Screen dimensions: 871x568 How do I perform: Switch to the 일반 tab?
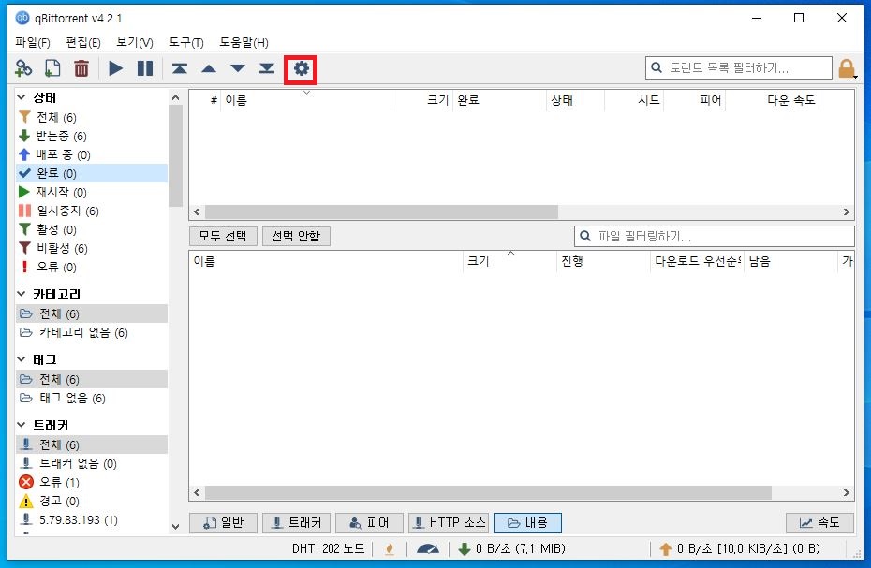(223, 522)
